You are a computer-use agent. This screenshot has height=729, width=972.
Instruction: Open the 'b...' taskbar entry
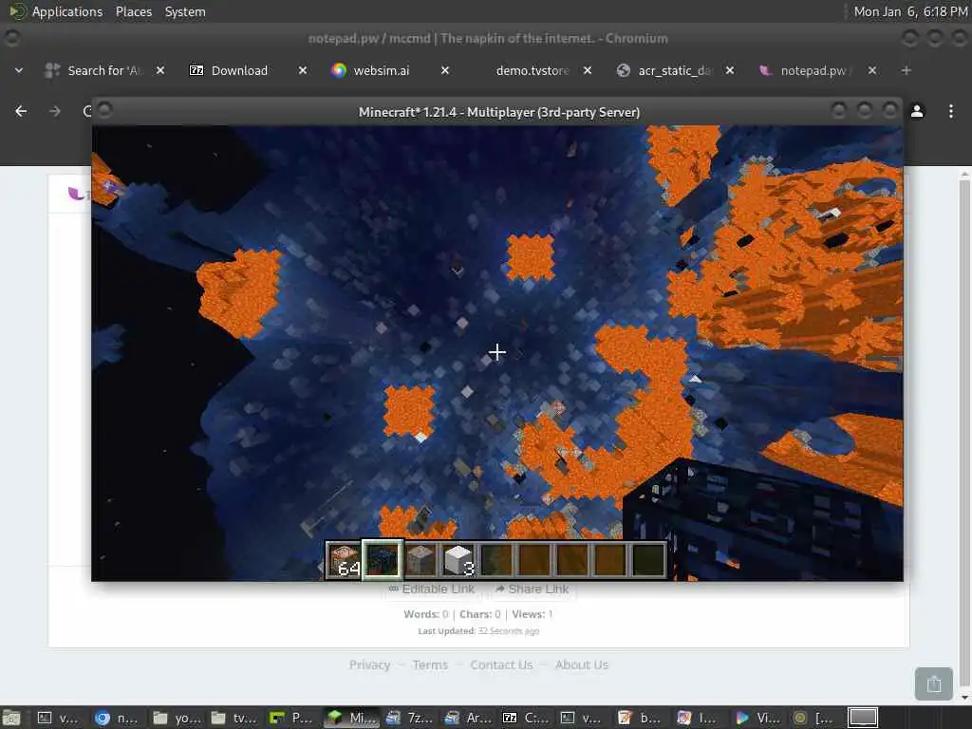[x=641, y=718]
